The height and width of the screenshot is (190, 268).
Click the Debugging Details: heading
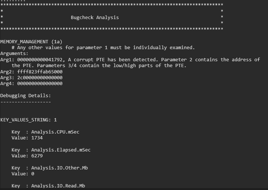pos(25,96)
